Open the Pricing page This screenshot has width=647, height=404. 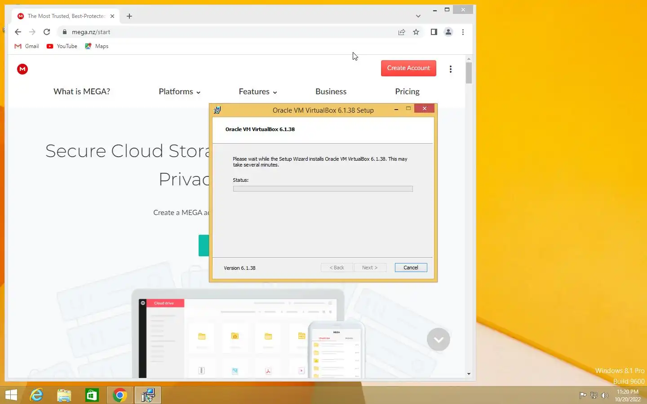click(407, 92)
